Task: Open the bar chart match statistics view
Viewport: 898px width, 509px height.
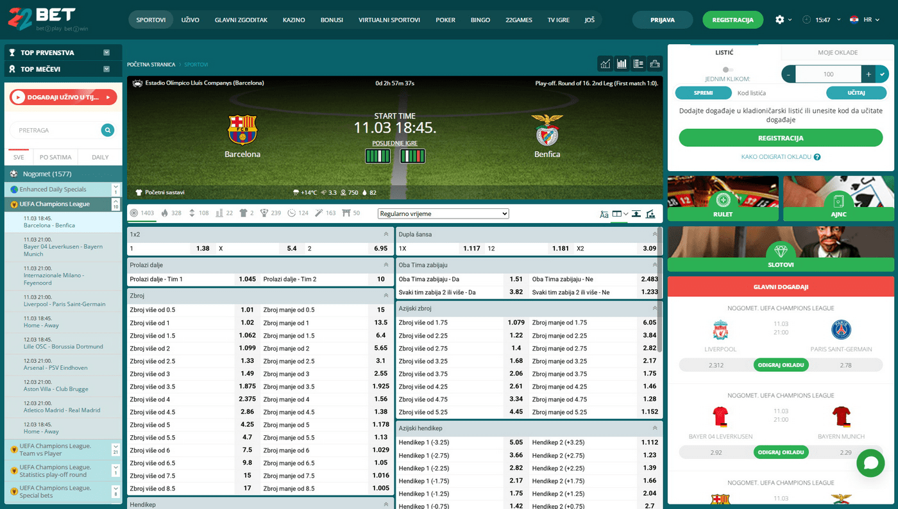Action: pyautogui.click(x=622, y=63)
